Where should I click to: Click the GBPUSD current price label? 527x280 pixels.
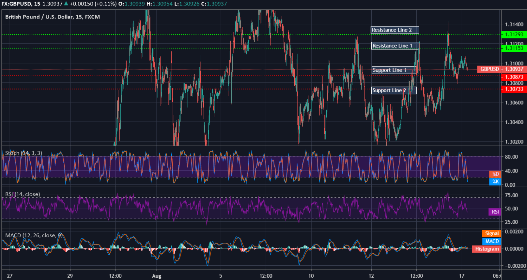pos(489,69)
